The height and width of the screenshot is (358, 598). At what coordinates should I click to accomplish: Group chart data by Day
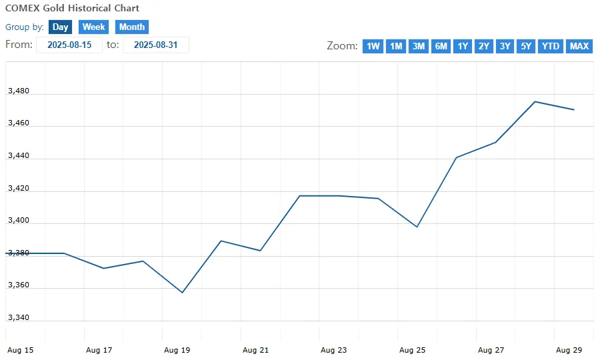[x=60, y=27]
